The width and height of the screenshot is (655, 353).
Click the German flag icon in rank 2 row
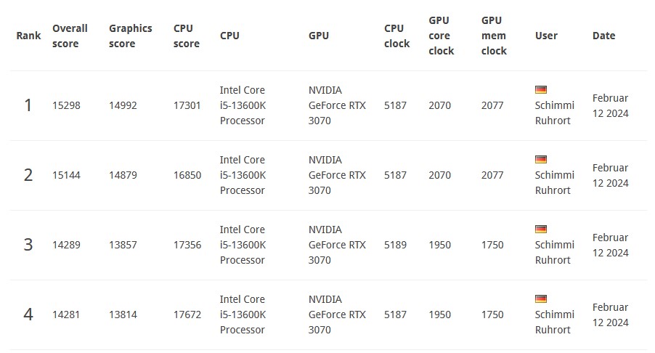[541, 160]
